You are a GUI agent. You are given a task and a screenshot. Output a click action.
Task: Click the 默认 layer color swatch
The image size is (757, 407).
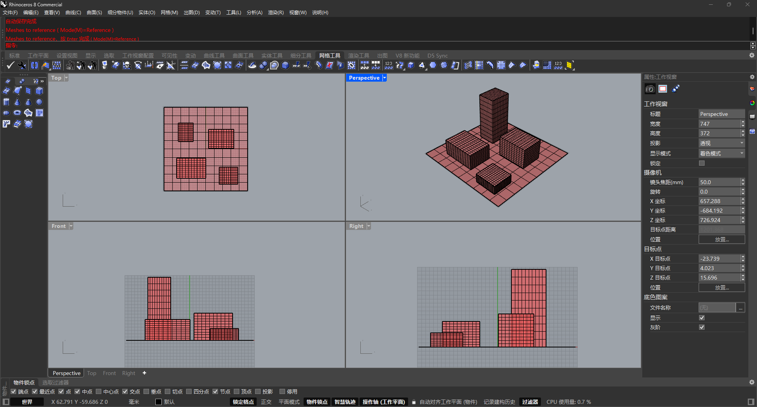(158, 402)
